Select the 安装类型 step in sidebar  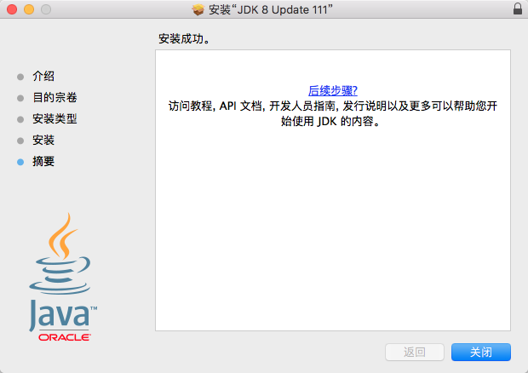coord(55,118)
